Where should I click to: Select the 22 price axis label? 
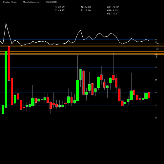(156, 92)
